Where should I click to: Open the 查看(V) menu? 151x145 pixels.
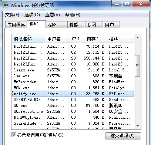[x=53, y=15]
